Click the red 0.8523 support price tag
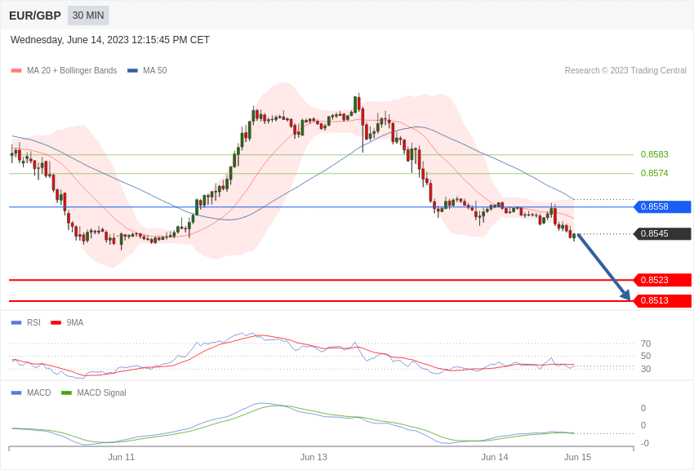The image size is (694, 470). pyautogui.click(x=663, y=280)
